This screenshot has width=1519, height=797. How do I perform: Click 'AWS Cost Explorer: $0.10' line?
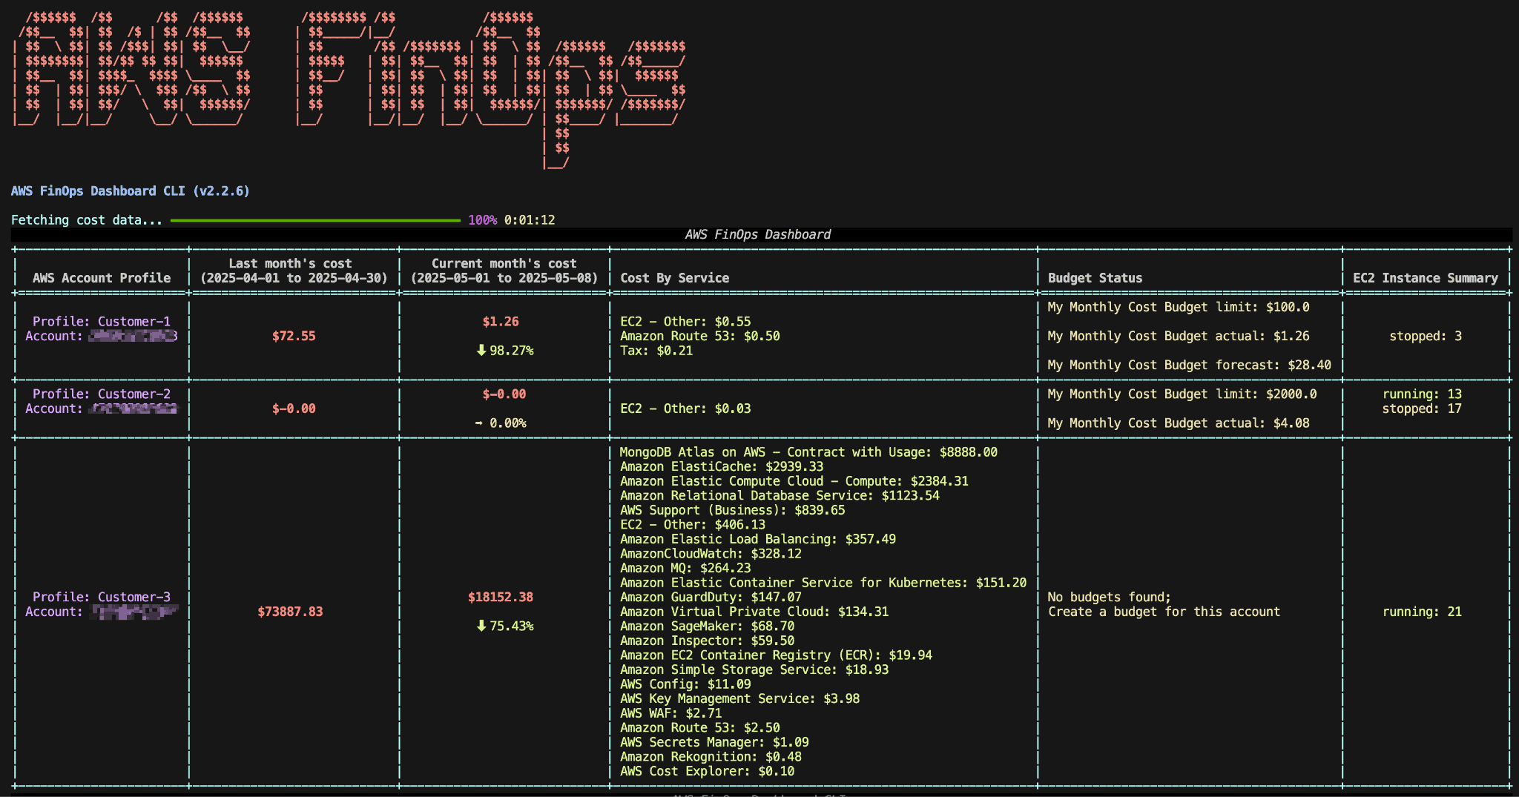click(707, 771)
